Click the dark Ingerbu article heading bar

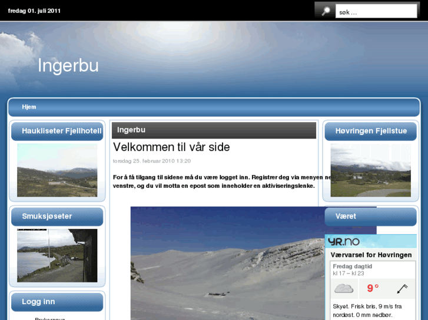(214, 130)
